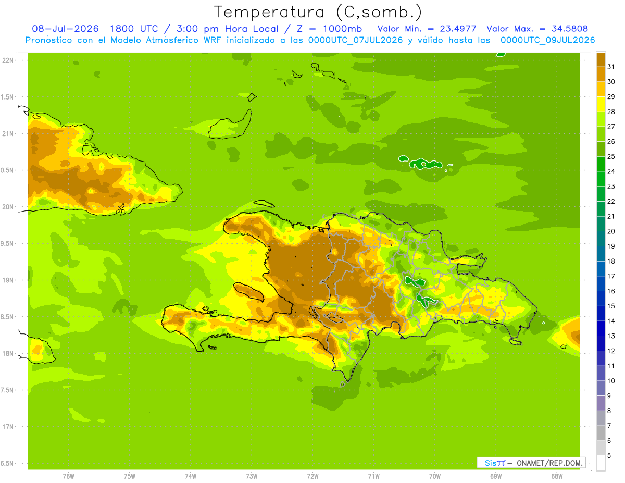The image size is (625, 483).
Task: Click the legend label "5"
Action: click(609, 455)
